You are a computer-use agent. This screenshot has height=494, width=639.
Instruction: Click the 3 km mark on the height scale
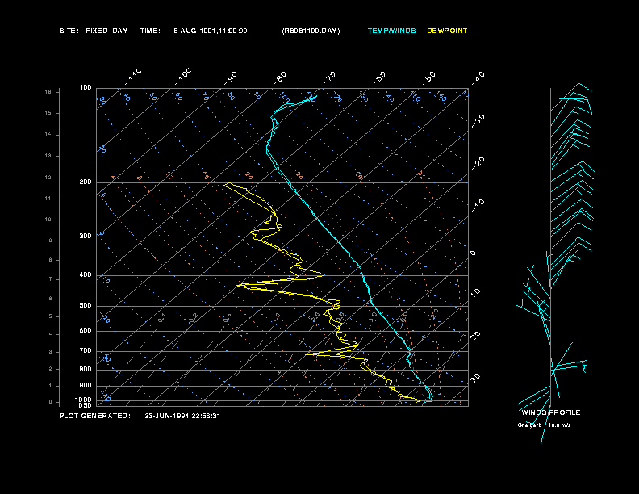pyautogui.click(x=50, y=352)
